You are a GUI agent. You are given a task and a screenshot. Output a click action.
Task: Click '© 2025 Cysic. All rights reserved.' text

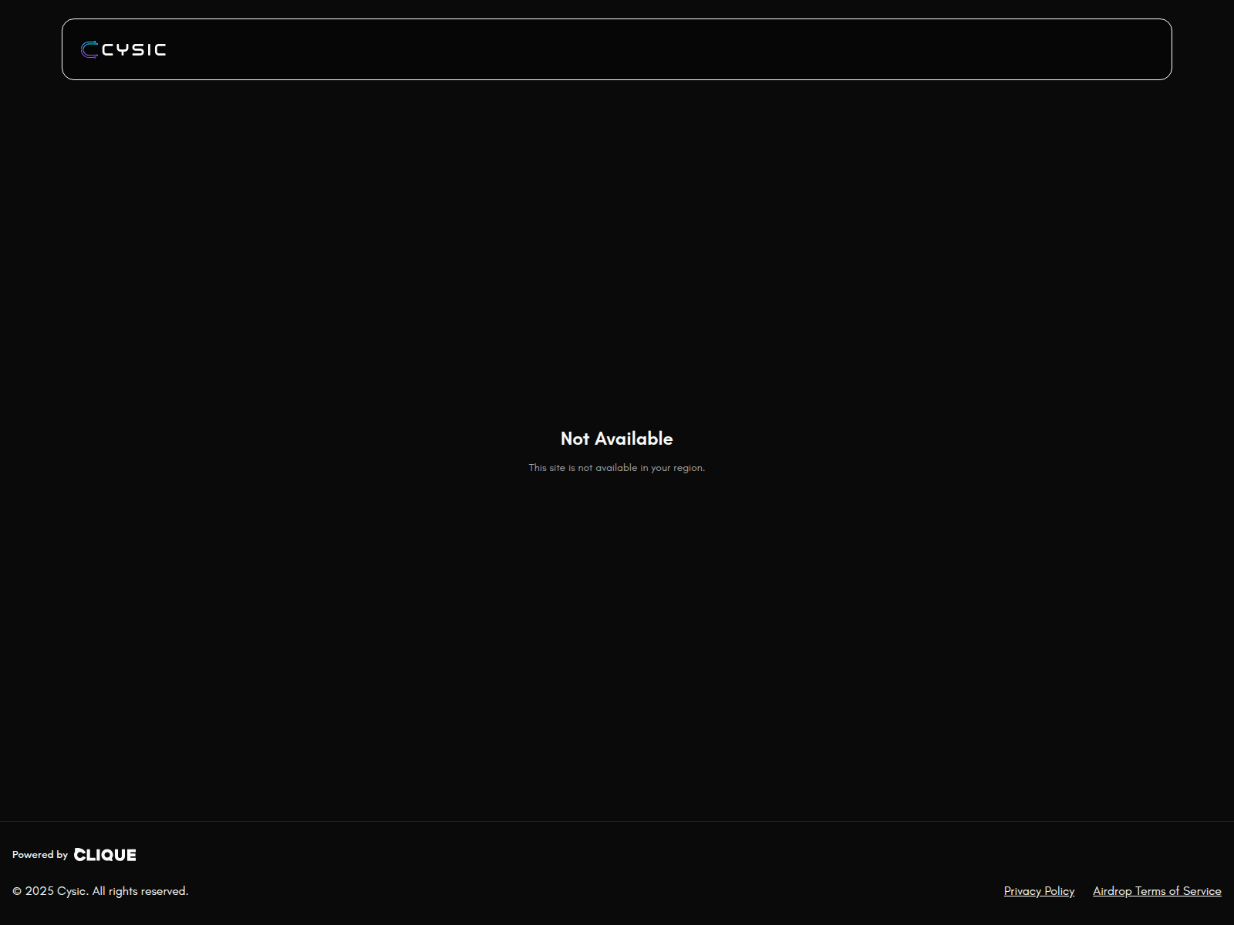pyautogui.click(x=100, y=891)
